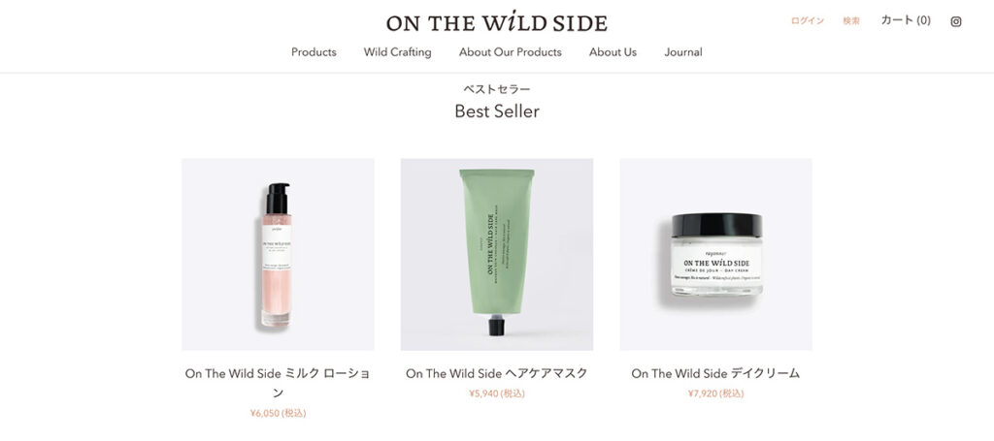Click the Best Seller heading
The image size is (994, 441).
[497, 111]
